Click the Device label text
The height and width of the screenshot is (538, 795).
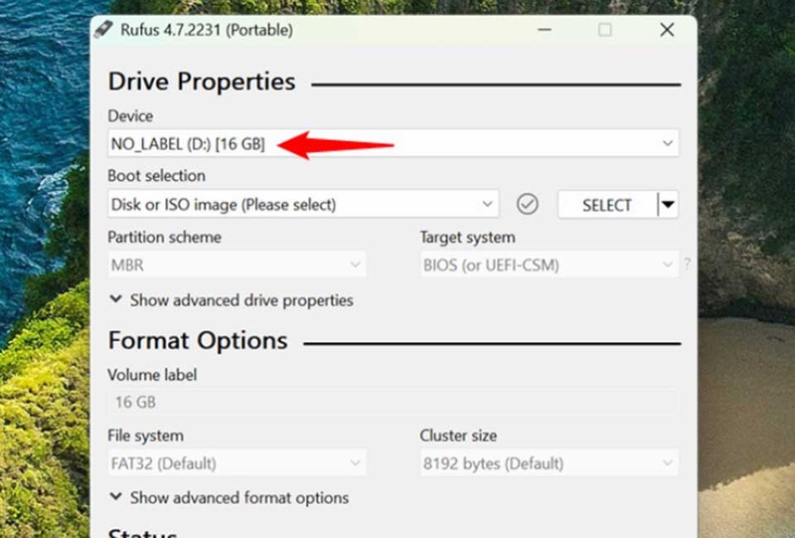pos(130,115)
